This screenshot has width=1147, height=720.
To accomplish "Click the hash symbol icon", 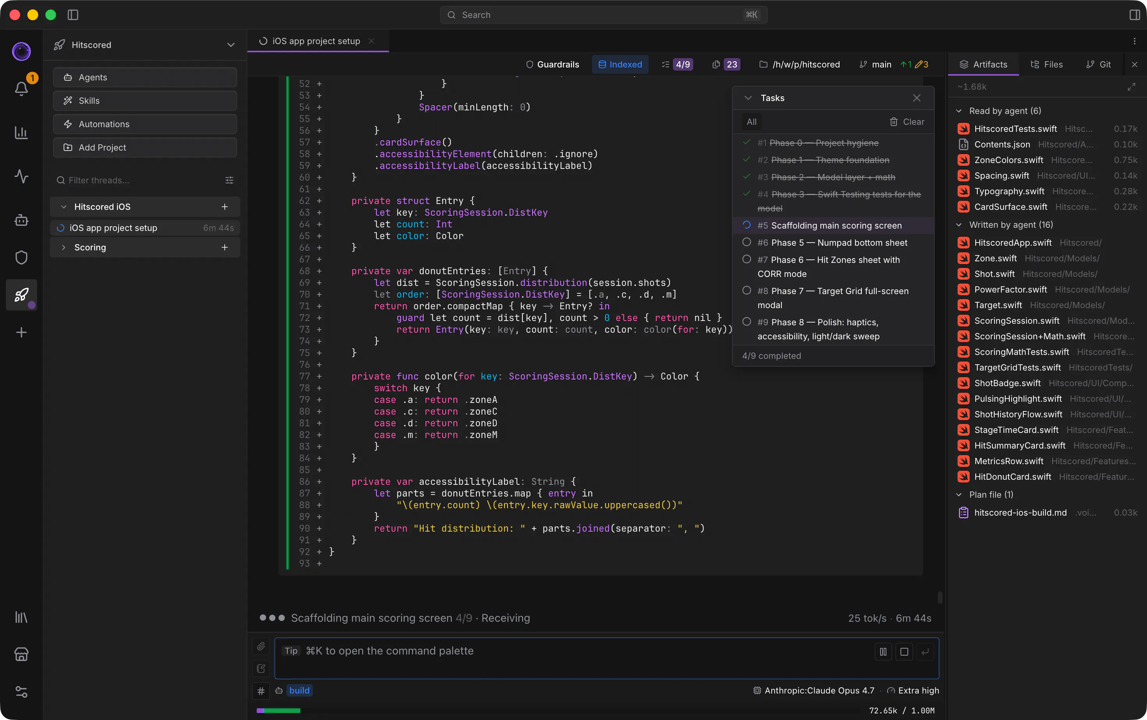I will point(261,690).
